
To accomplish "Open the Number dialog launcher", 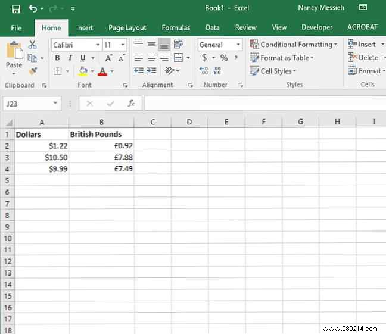I will tap(241, 85).
